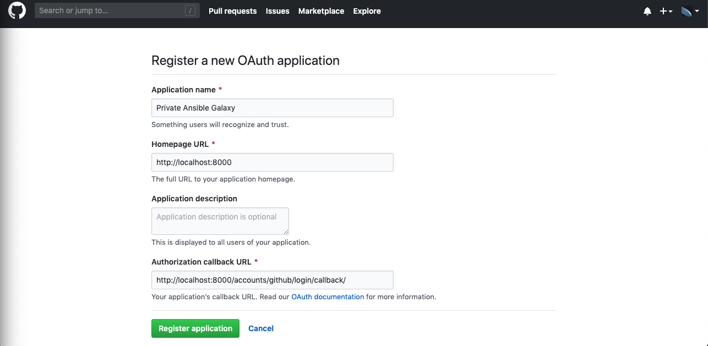Click the Homepage URL input field
This screenshot has height=346, width=708.
(273, 162)
